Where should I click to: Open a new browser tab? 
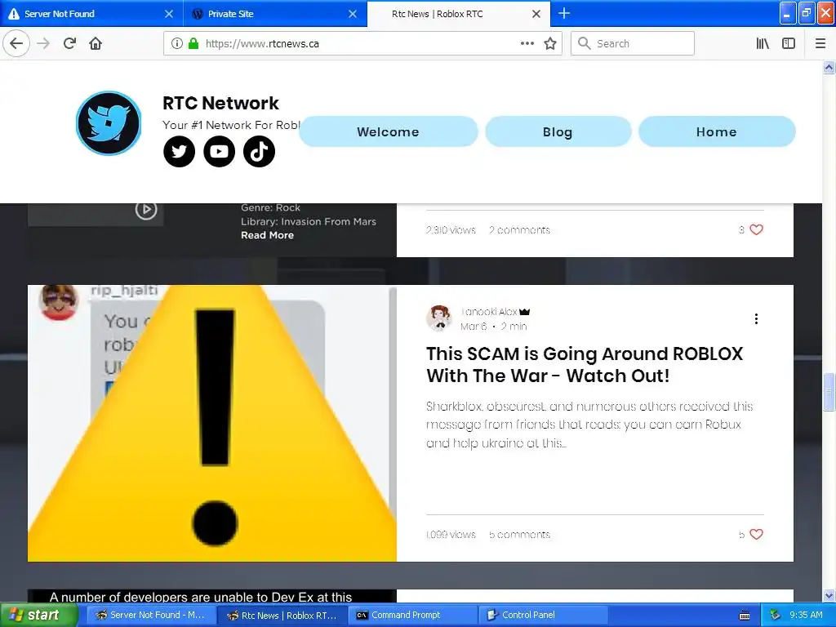click(x=564, y=13)
